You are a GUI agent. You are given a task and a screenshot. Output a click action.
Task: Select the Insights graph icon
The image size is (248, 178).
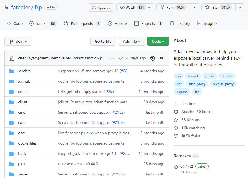pos(200,23)
